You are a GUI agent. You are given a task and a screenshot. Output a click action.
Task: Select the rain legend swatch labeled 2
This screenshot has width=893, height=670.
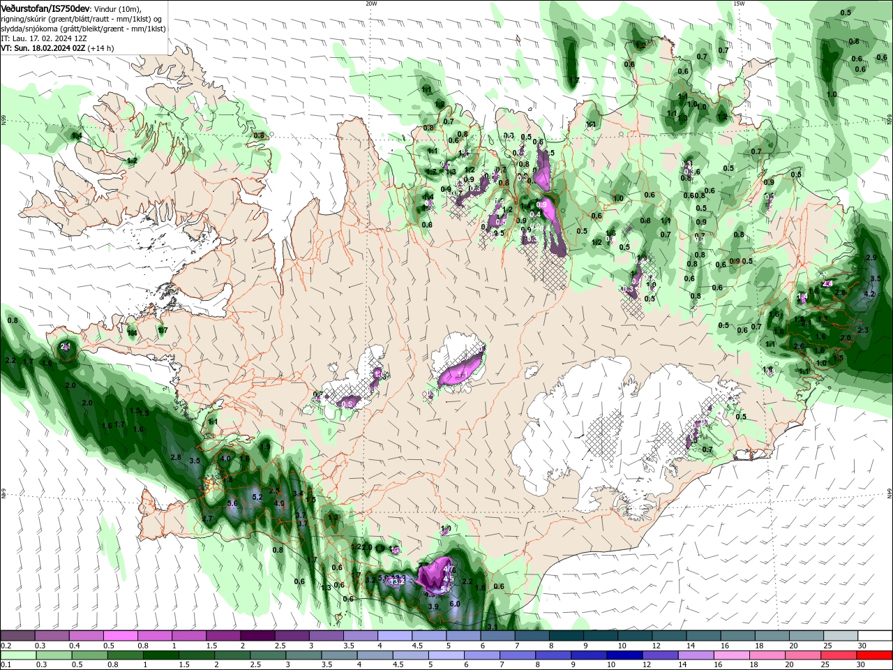[232, 655]
